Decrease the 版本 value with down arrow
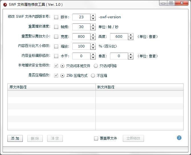Image resolution: width=191 pixels, height=155 pixels. pos(93,19)
